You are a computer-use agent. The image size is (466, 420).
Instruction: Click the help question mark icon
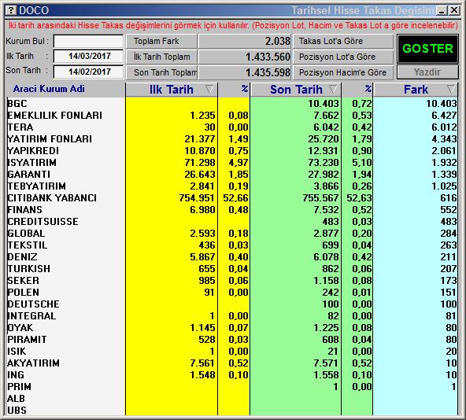(x=11, y=10)
